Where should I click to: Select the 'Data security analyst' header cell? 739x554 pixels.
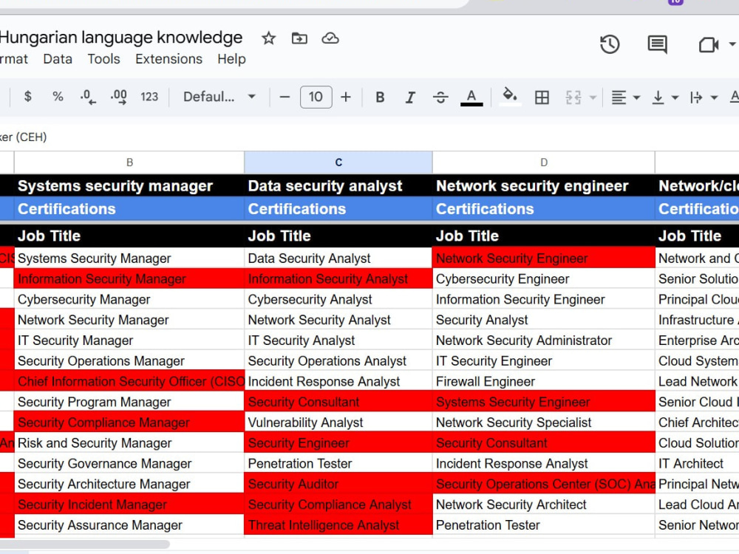[x=338, y=185]
